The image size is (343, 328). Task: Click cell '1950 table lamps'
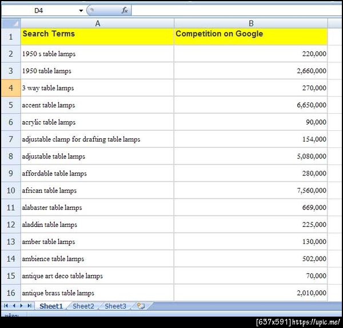pyautogui.click(x=97, y=71)
